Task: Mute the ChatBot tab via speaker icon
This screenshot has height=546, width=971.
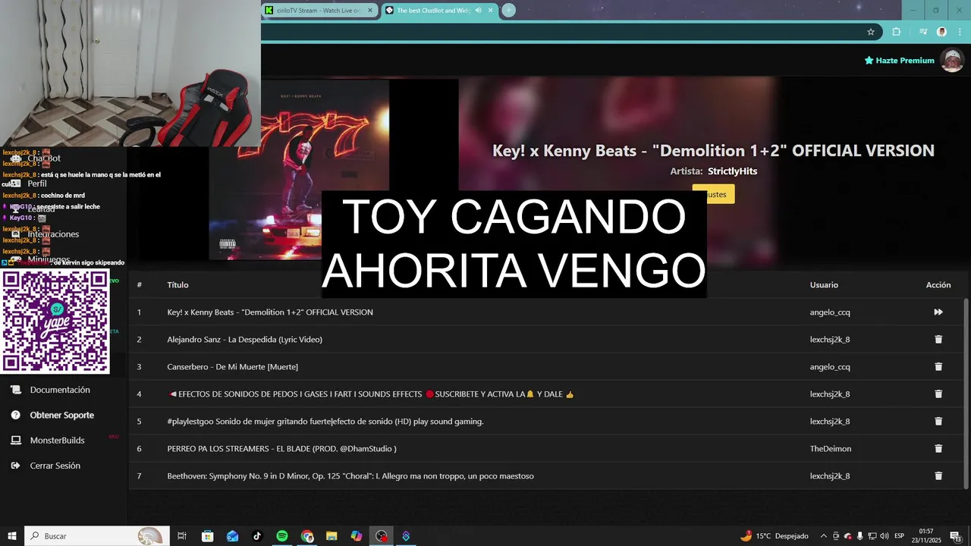Action: pyautogui.click(x=479, y=11)
